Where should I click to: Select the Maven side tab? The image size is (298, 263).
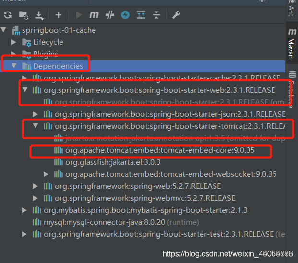point(292,43)
